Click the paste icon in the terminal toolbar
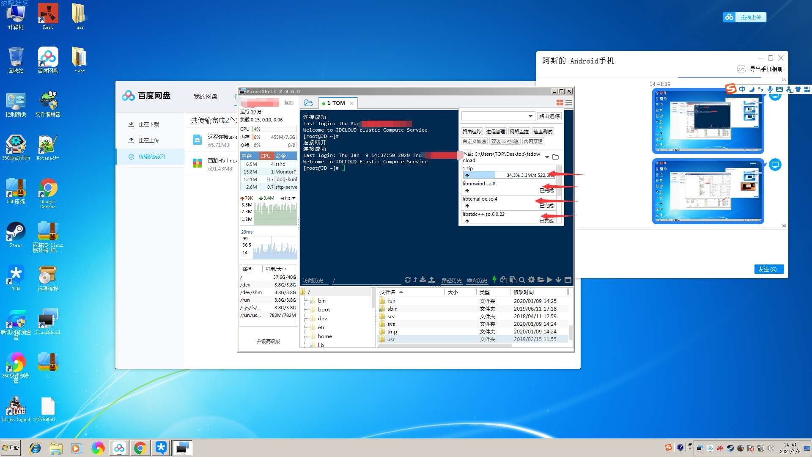 click(513, 280)
